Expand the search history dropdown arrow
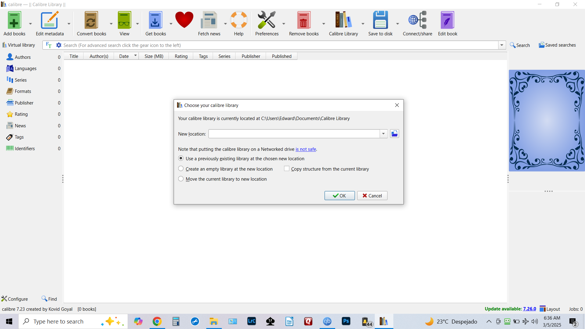Screen dimensions: 585x329 502,45
